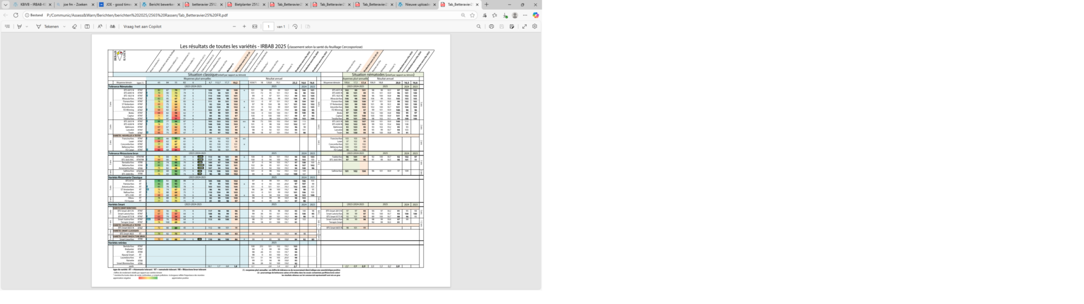Select the highlight marker tool
Screen dimensions: 1084x304
(20, 26)
